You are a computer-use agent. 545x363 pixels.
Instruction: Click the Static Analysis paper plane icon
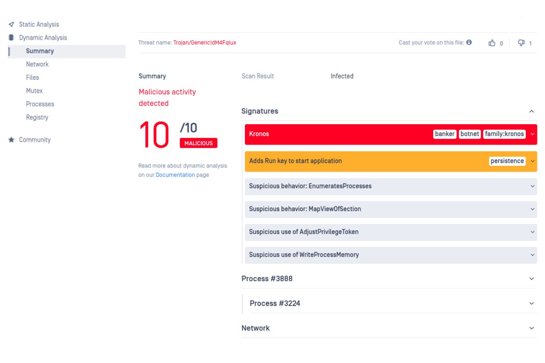click(x=11, y=24)
